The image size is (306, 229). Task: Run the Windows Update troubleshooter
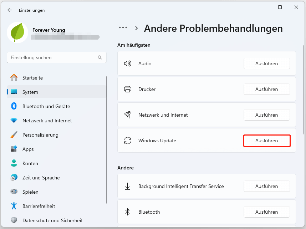click(x=266, y=141)
